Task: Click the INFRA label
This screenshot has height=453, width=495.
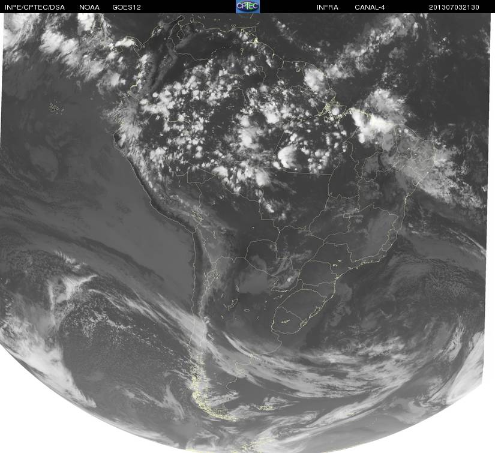Action: tap(328, 7)
